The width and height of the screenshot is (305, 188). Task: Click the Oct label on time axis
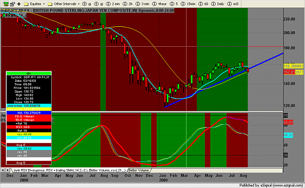pyautogui.click(x=127, y=175)
